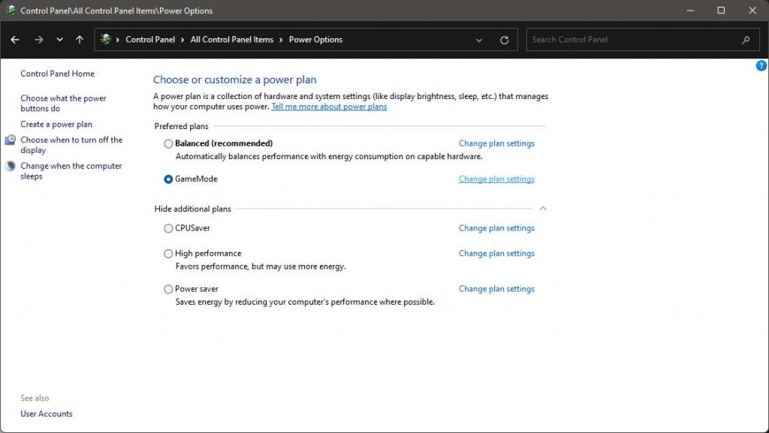Go to Control Panel breadcrumb
The height and width of the screenshot is (433, 769).
click(x=150, y=40)
